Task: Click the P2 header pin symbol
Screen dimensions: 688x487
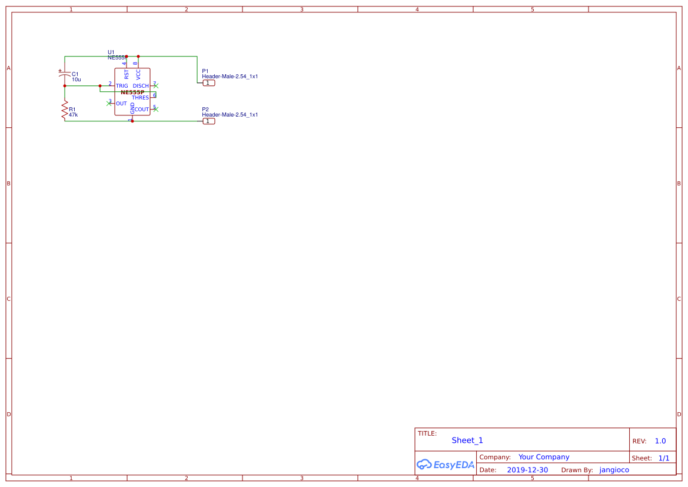Action: click(x=208, y=121)
